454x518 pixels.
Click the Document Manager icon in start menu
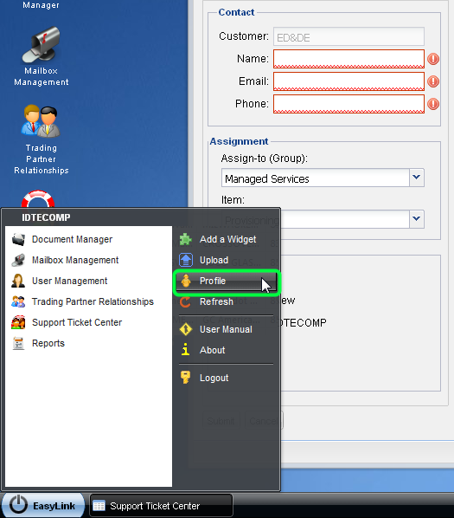tap(18, 239)
